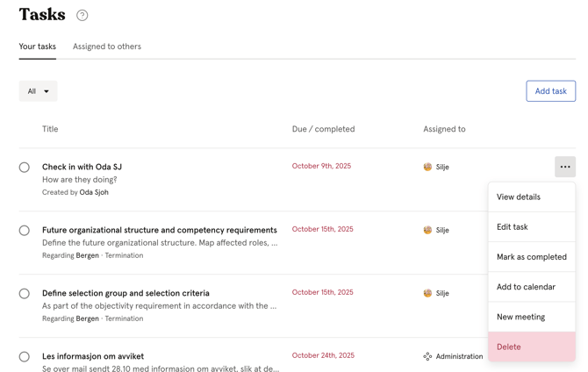This screenshot has height=372, width=588.
Task: Check off Les informasjon om avviket
Action: (x=25, y=357)
